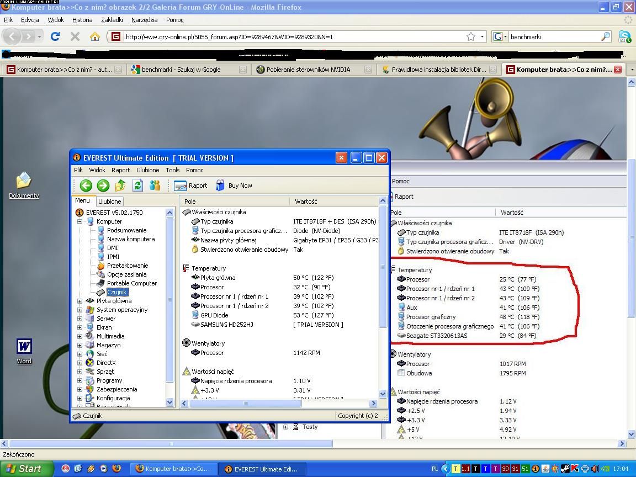
Task: Click the Firefox URL address field
Action: tap(293, 37)
